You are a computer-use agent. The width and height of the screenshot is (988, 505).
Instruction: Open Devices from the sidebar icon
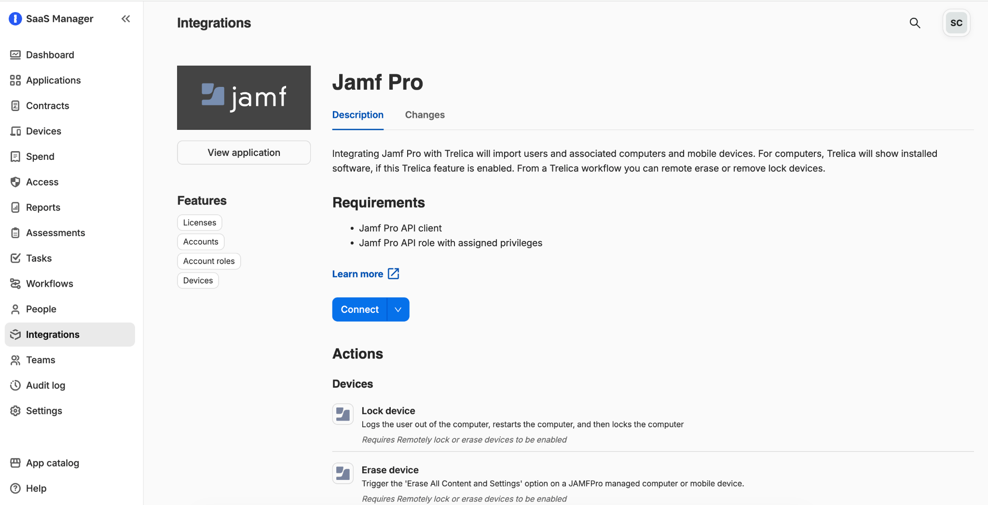[x=15, y=131]
